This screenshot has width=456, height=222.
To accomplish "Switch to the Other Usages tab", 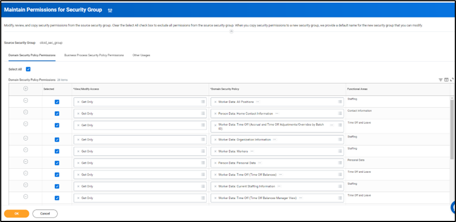I will (141, 55).
